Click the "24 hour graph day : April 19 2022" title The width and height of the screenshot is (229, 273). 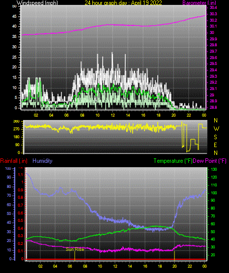[x=123, y=2]
